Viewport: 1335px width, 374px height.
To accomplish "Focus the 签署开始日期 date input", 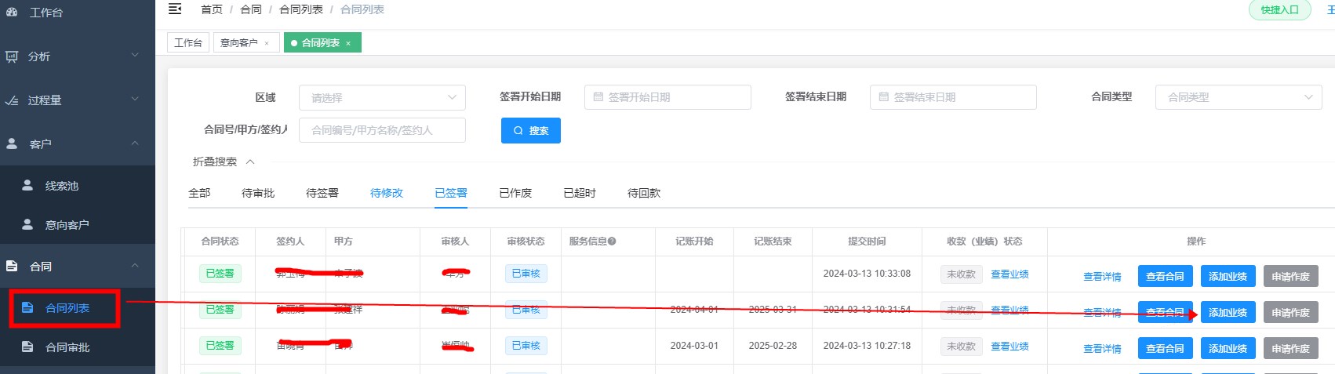I will (x=667, y=97).
